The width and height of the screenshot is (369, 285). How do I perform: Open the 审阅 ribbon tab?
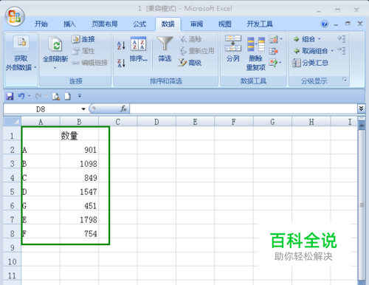tap(196, 24)
